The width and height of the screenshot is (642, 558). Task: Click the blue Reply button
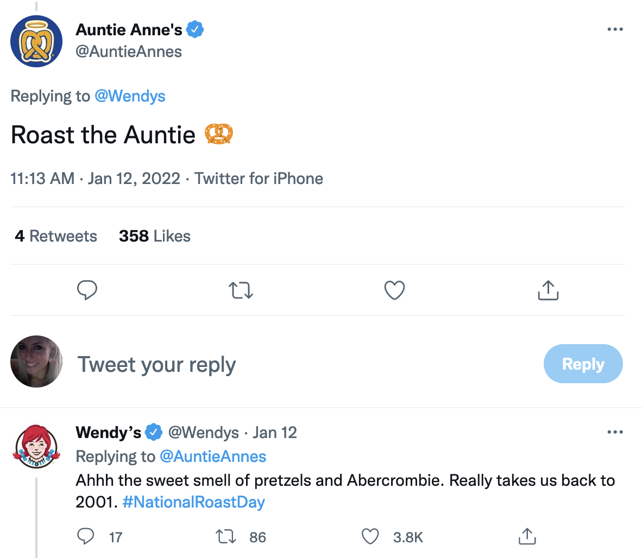583,364
